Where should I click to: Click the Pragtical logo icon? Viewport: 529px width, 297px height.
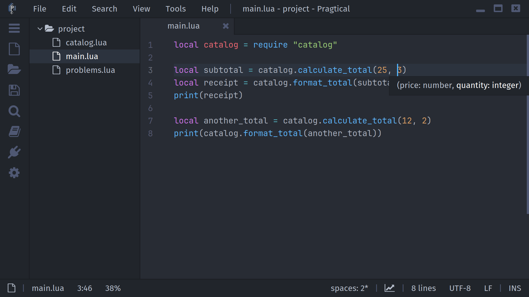point(12,9)
